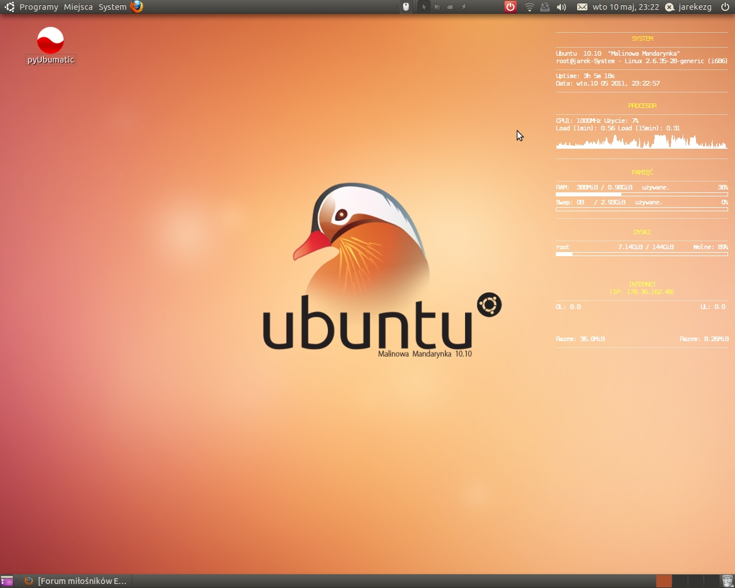This screenshot has width=735, height=588.
Task: Open the pyUbumatic desktop icon
Action: point(51,41)
